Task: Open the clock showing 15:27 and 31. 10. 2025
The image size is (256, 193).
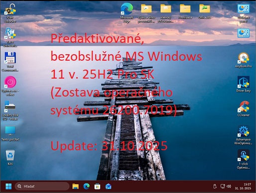Action: click(243, 187)
